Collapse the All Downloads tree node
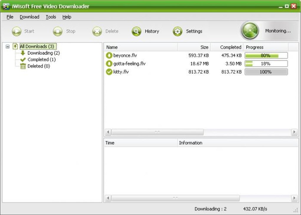This screenshot has width=301, height=215. pyautogui.click(x=7, y=46)
